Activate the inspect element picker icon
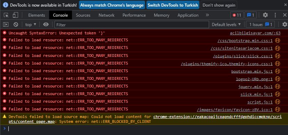The height and width of the screenshot is (135, 288). click(6, 15)
